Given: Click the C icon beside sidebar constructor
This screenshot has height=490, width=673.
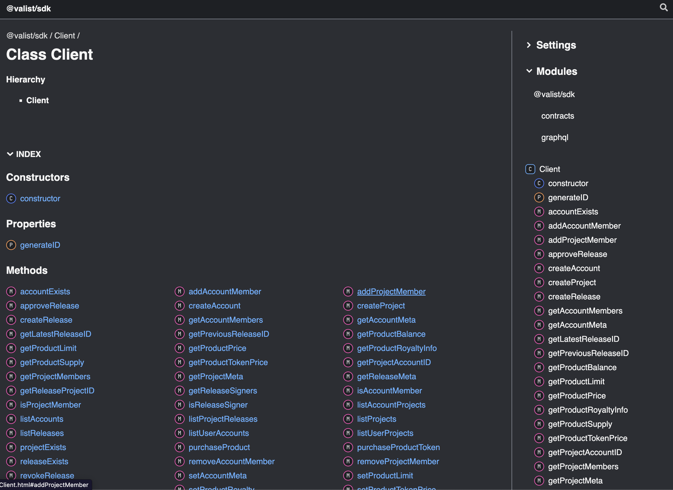Looking at the screenshot, I should [539, 183].
